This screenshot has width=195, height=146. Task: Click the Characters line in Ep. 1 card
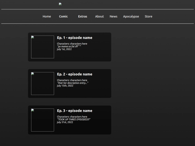(x=72, y=44)
